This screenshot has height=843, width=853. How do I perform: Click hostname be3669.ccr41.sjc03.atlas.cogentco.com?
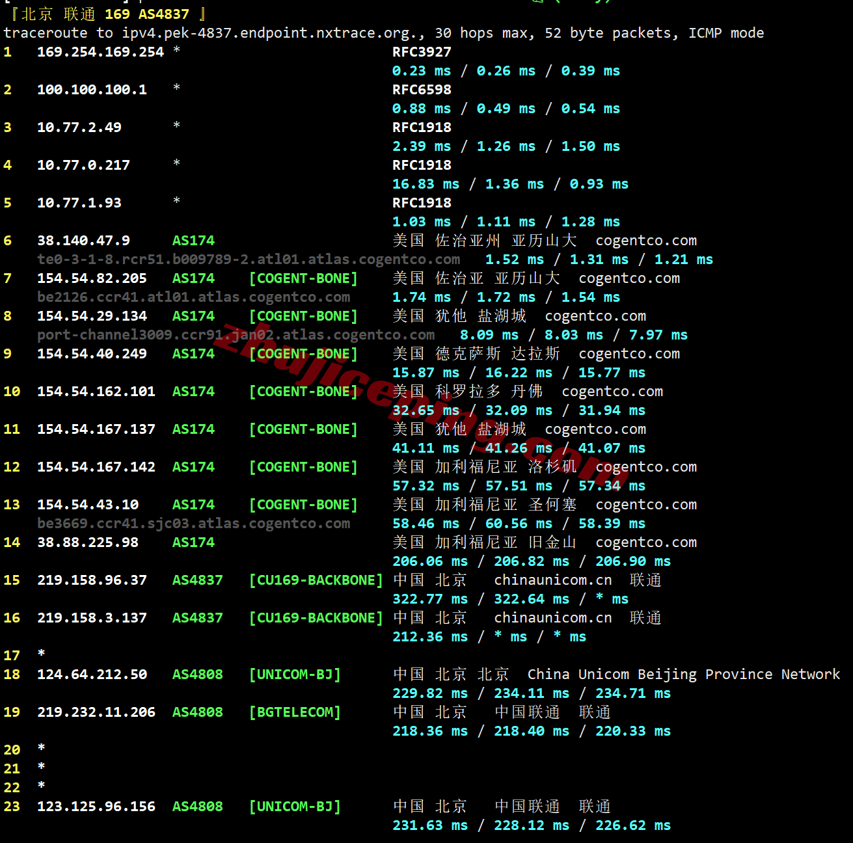pyautogui.click(x=193, y=524)
